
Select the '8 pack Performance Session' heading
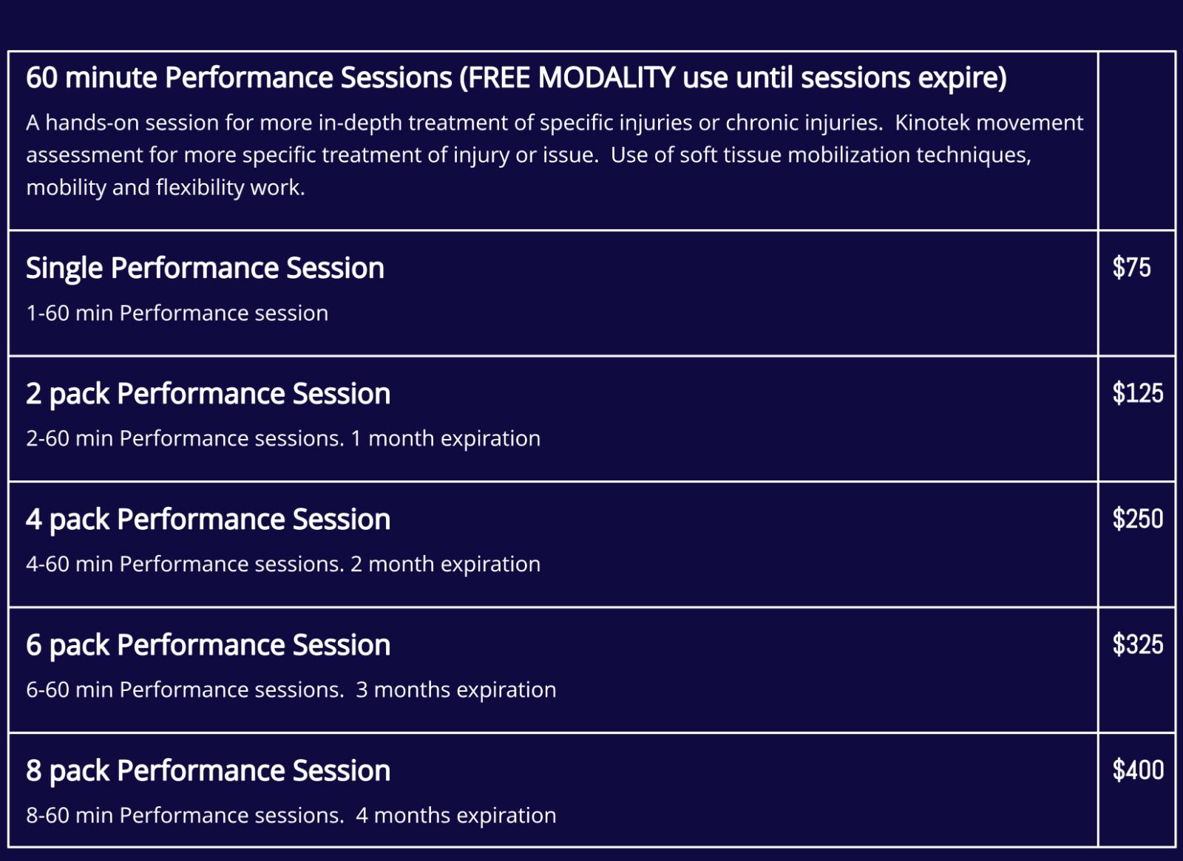208,771
